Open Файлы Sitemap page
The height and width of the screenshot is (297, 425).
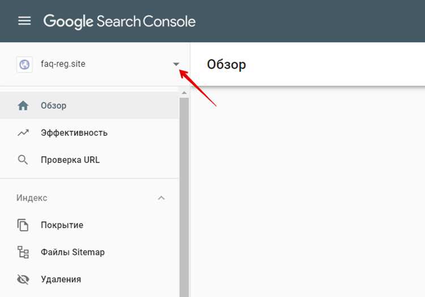point(90,252)
